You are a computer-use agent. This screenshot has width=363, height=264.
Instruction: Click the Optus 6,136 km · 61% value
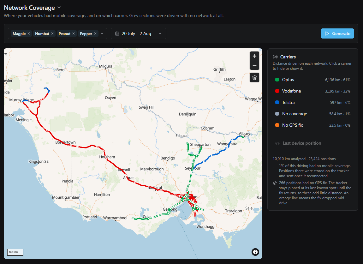tap(337, 80)
